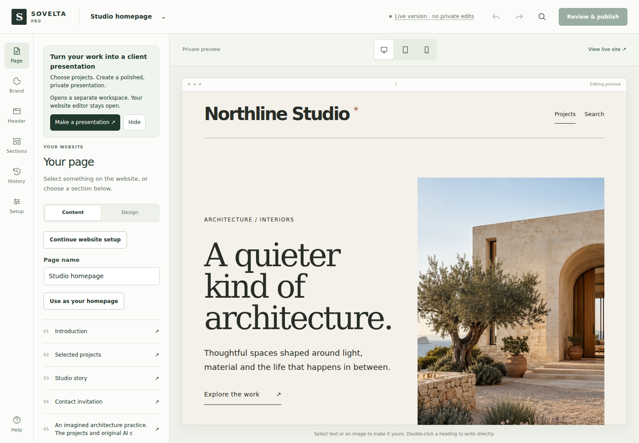Switch preview to desktop view

coord(384,50)
